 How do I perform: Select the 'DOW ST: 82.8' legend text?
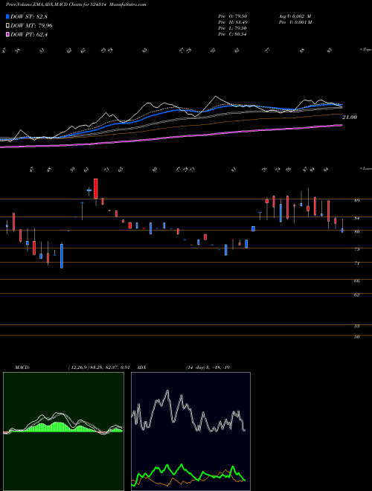[x=29, y=16]
